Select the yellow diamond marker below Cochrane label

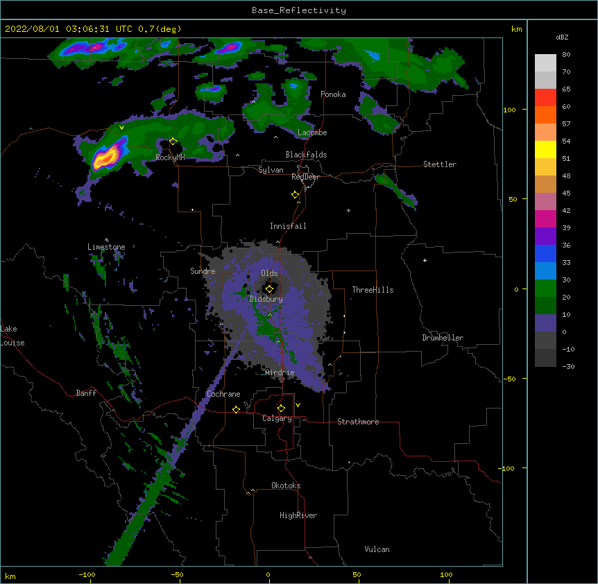[x=236, y=409]
